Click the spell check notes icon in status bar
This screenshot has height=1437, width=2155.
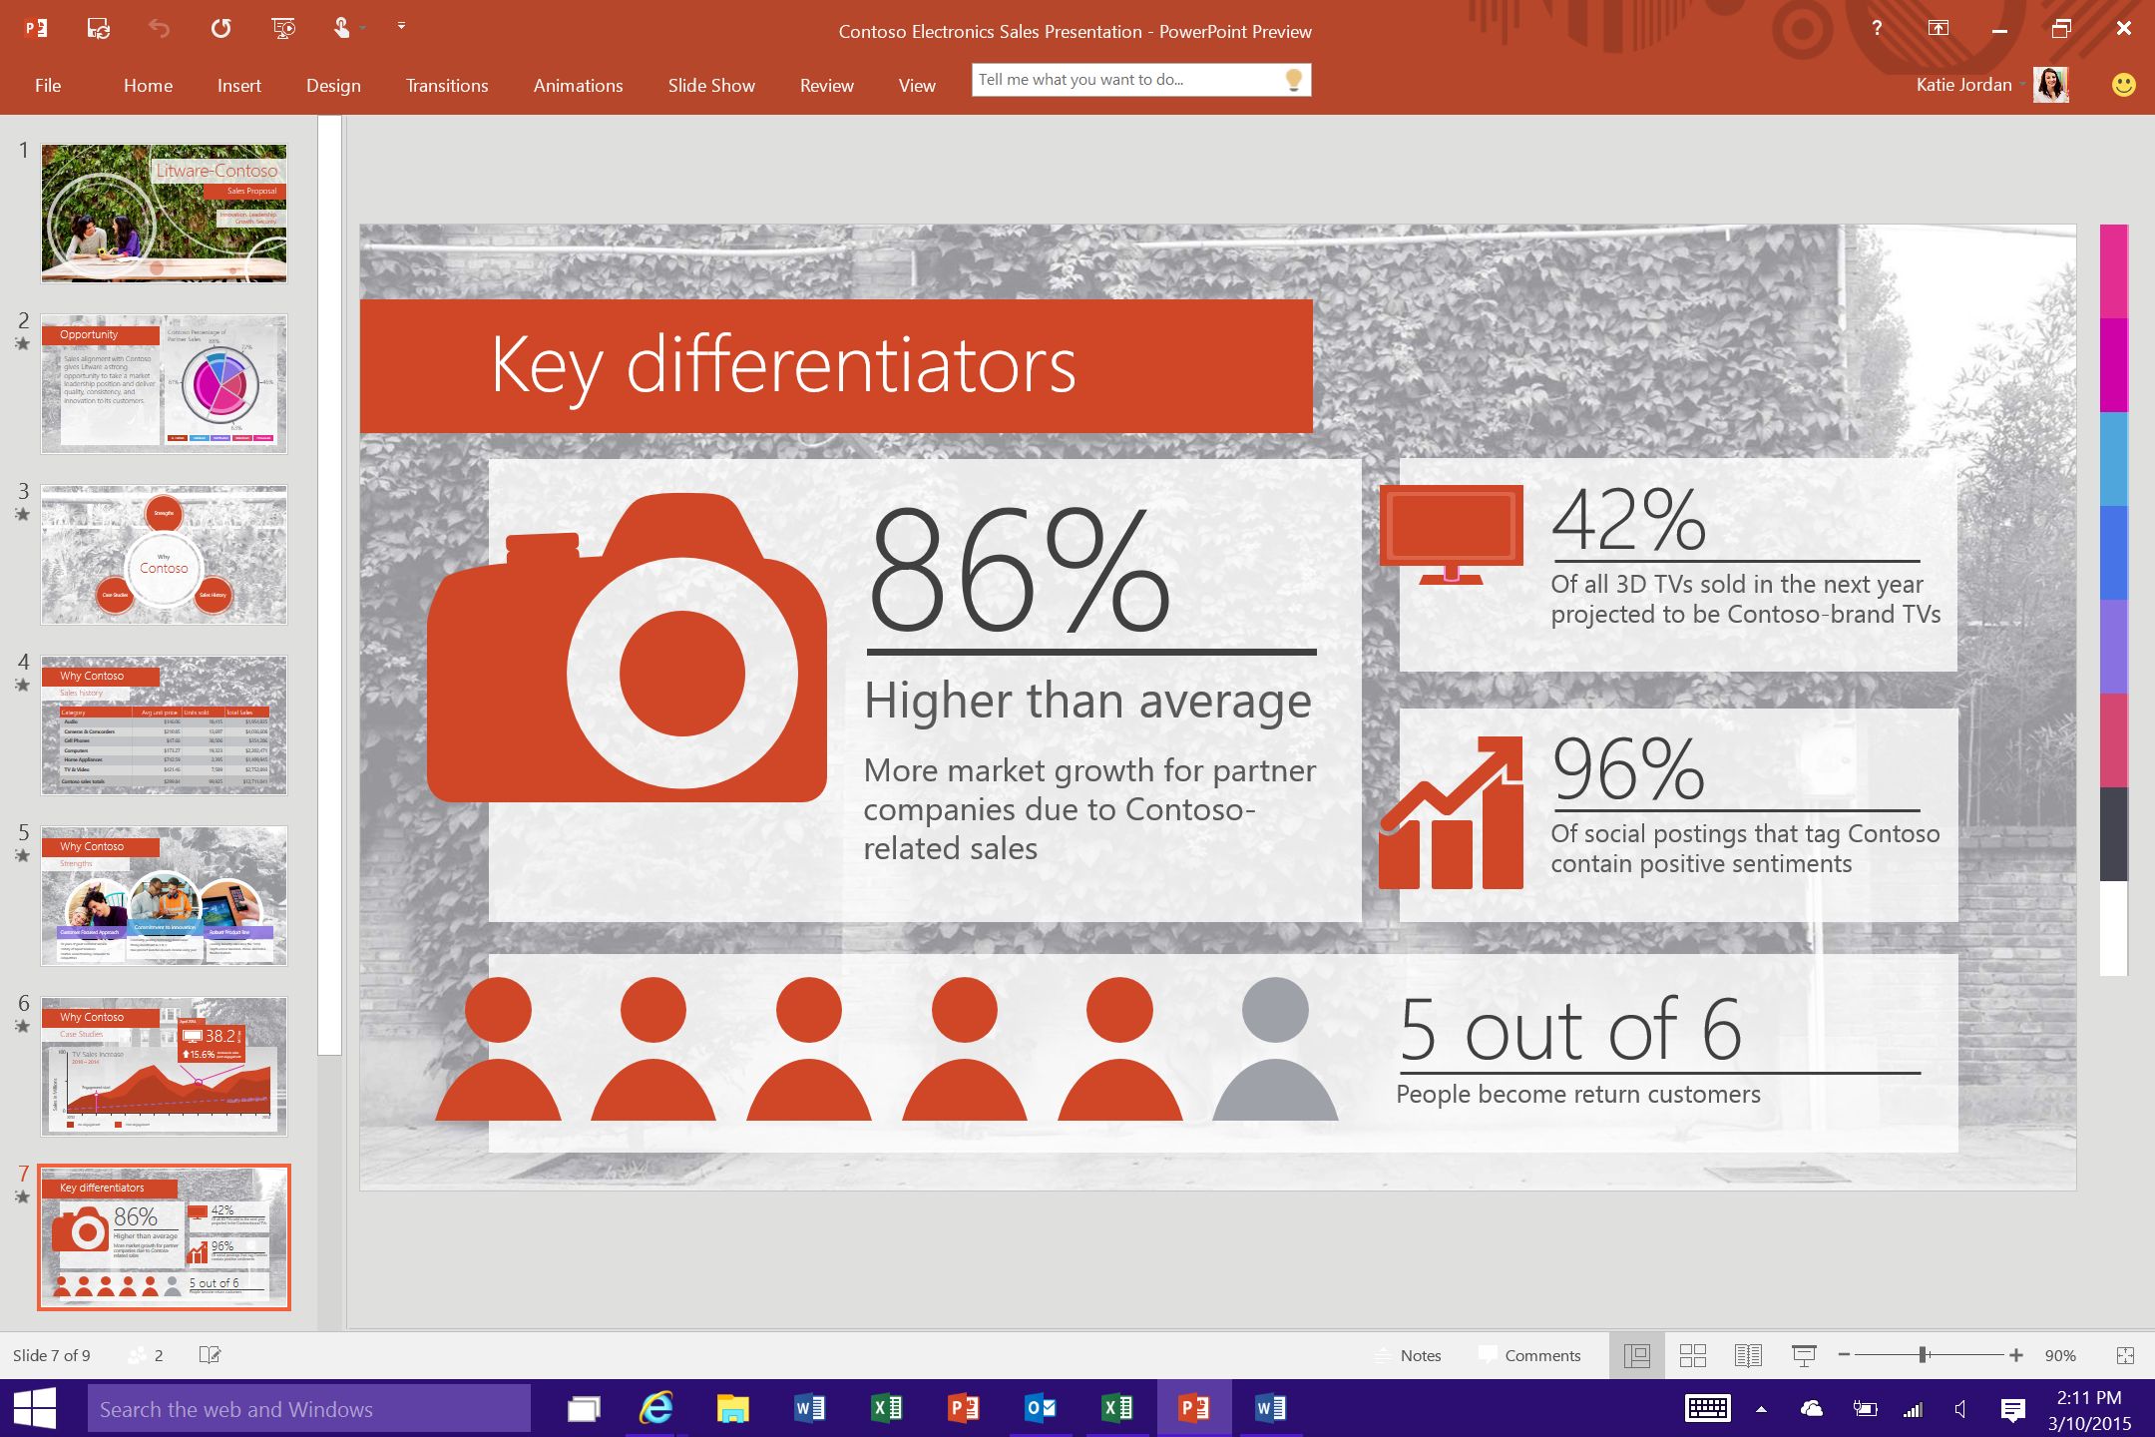pyautogui.click(x=210, y=1355)
